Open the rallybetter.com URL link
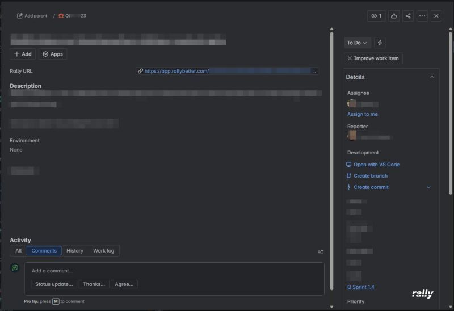The width and height of the screenshot is (454, 311). 228,71
